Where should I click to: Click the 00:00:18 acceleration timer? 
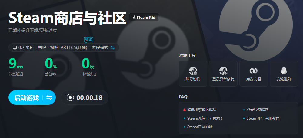point(89,97)
